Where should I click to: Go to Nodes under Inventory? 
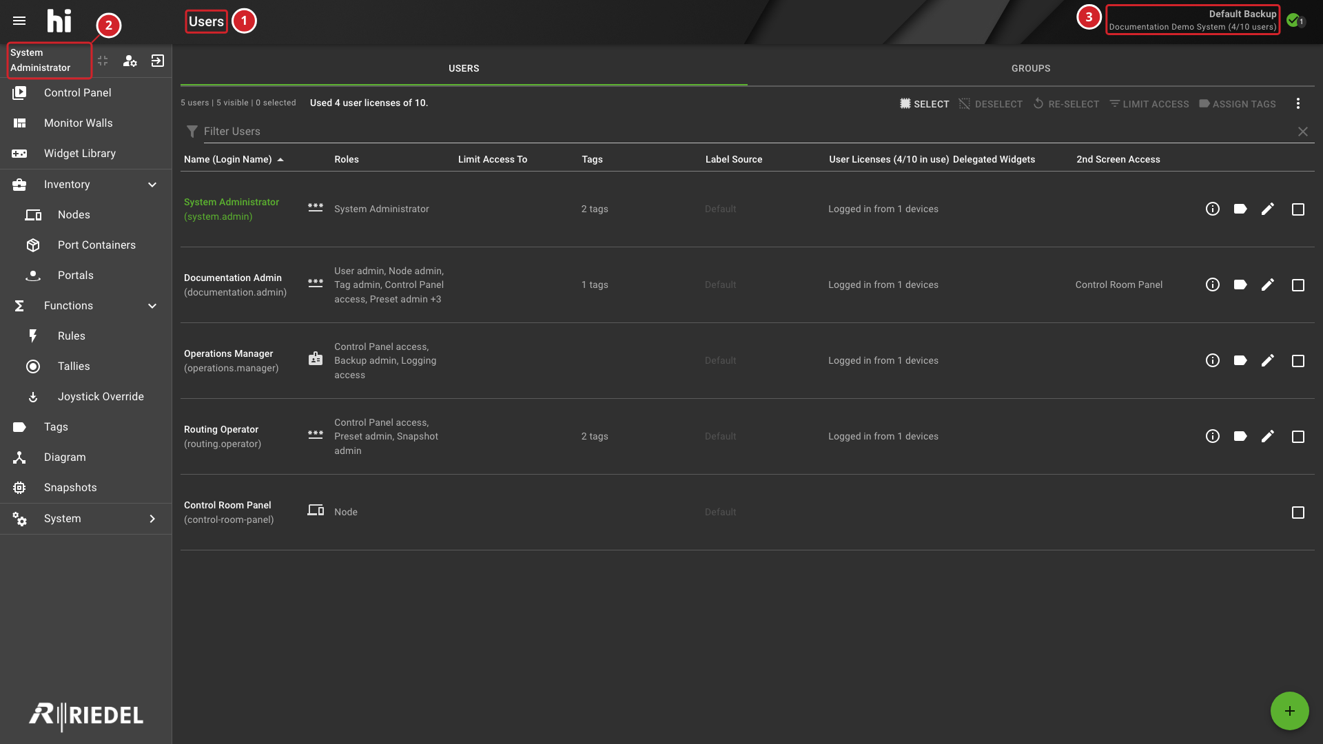pos(85,215)
